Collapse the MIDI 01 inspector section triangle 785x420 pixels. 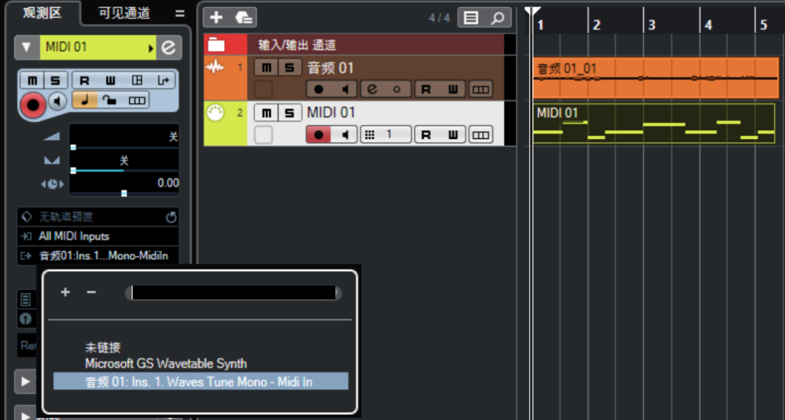pyautogui.click(x=27, y=47)
